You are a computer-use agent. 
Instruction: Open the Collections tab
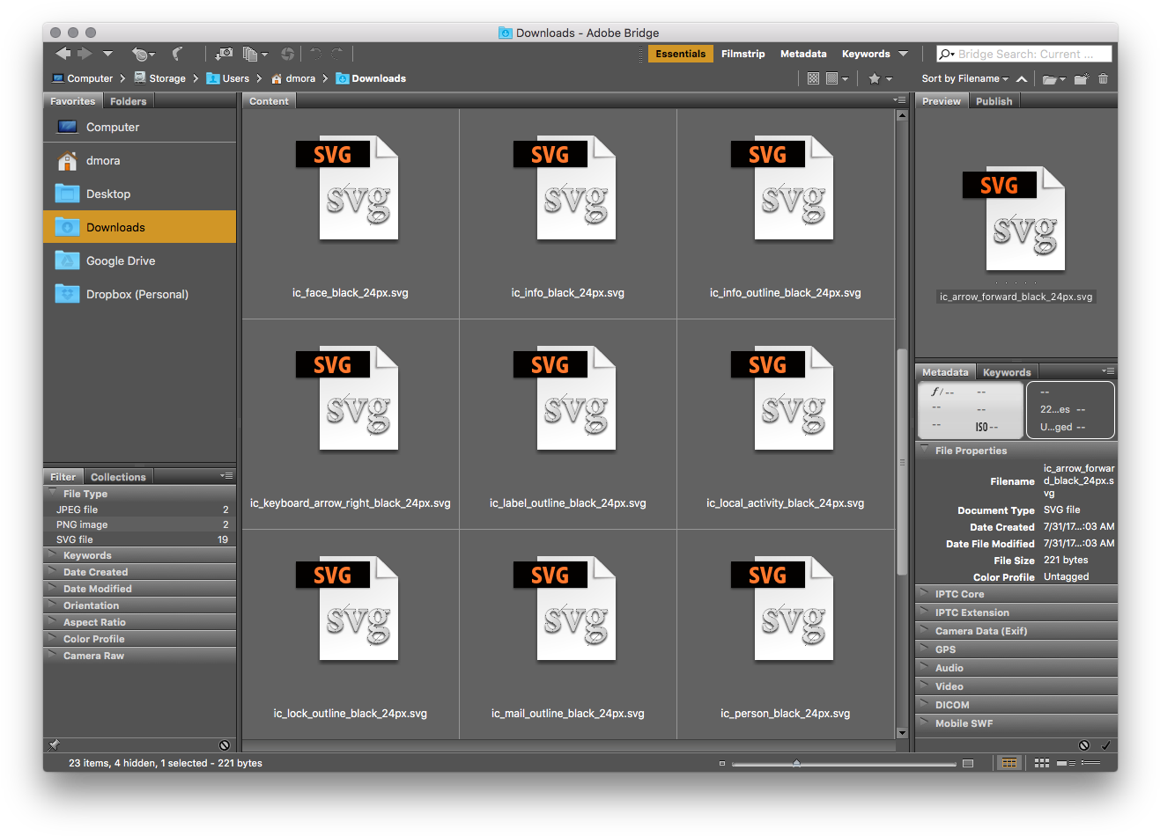click(x=118, y=477)
